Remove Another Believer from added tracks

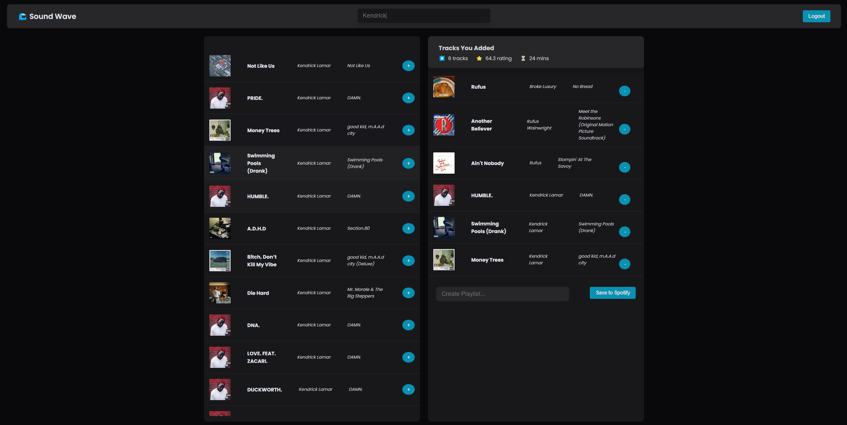pos(624,129)
